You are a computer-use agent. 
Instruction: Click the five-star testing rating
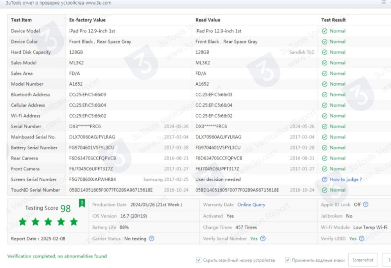pyautogui.click(x=48, y=222)
